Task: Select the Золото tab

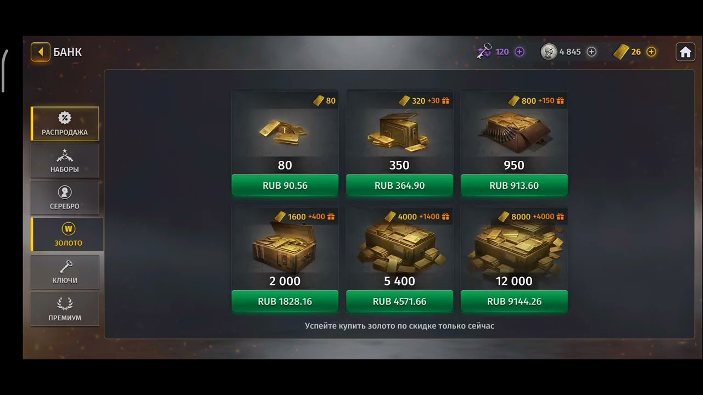Action: pyautogui.click(x=67, y=234)
